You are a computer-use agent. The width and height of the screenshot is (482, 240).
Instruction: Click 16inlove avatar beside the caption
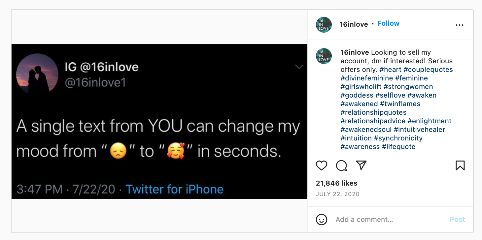pyautogui.click(x=324, y=56)
